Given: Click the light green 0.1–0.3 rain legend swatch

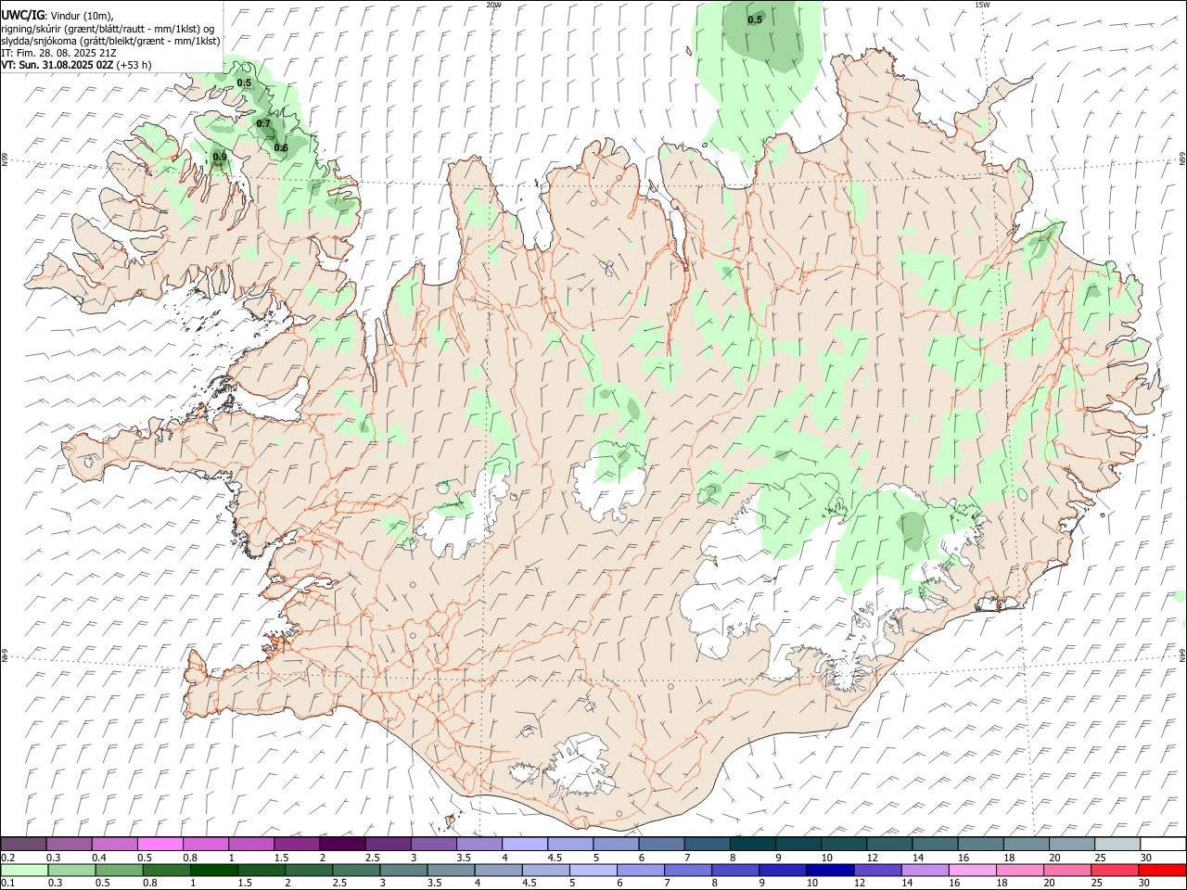Looking at the screenshot, I should (24, 870).
